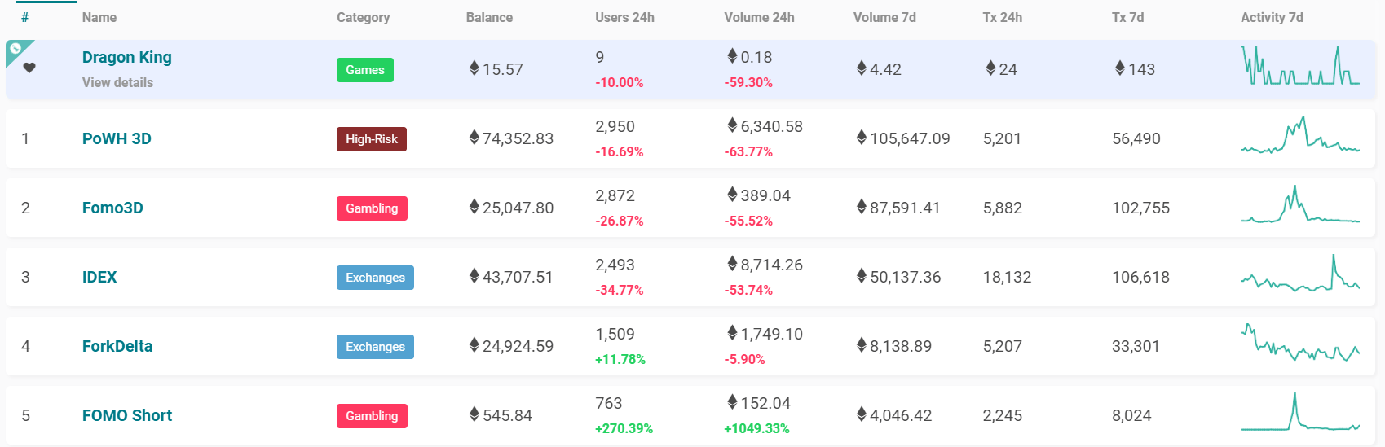Click the -10.00% users change
This screenshot has width=1385, height=447.
coord(620,82)
